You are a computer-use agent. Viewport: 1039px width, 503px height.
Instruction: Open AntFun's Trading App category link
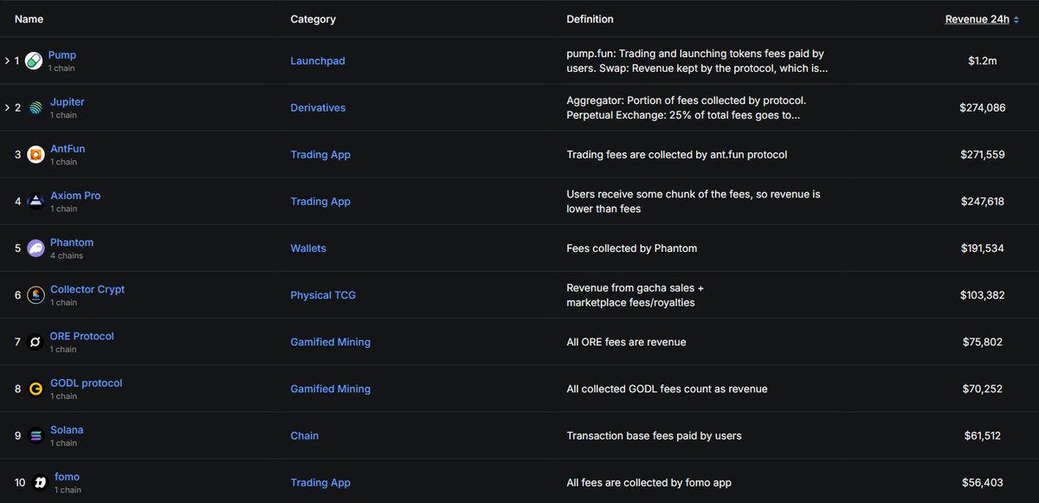point(320,154)
